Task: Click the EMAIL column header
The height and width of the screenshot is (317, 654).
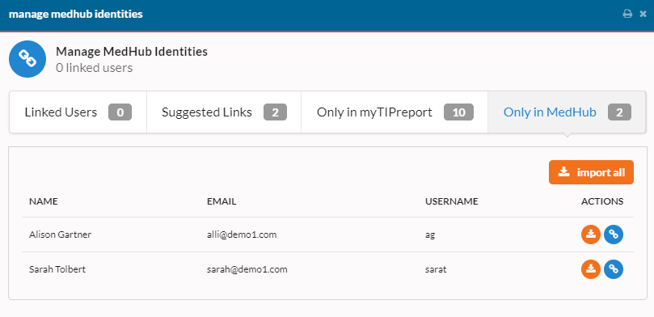Action: [x=222, y=201]
